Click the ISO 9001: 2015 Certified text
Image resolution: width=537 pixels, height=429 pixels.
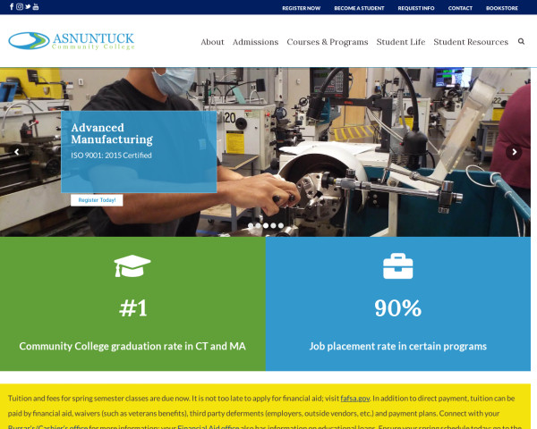(x=111, y=156)
